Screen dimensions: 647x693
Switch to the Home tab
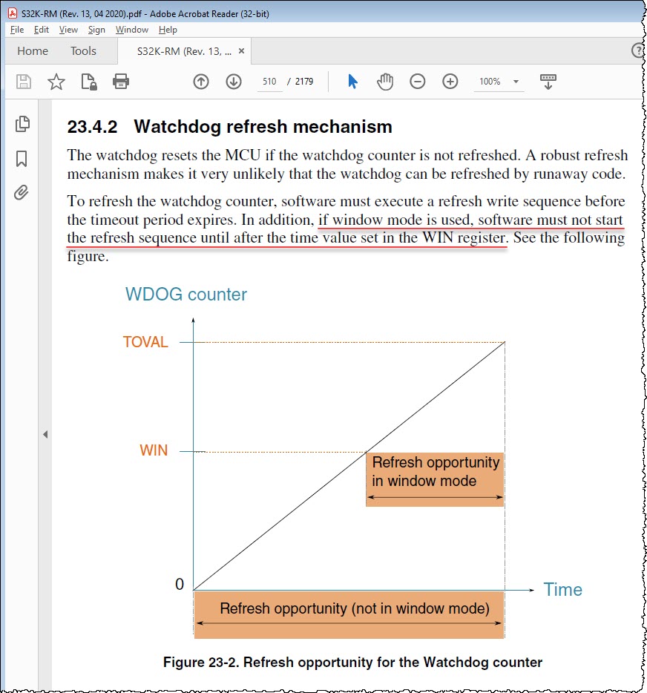coord(32,50)
